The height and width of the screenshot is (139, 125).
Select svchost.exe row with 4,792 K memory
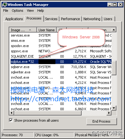(60, 77)
